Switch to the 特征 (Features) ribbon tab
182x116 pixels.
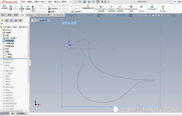[x=3, y=15]
